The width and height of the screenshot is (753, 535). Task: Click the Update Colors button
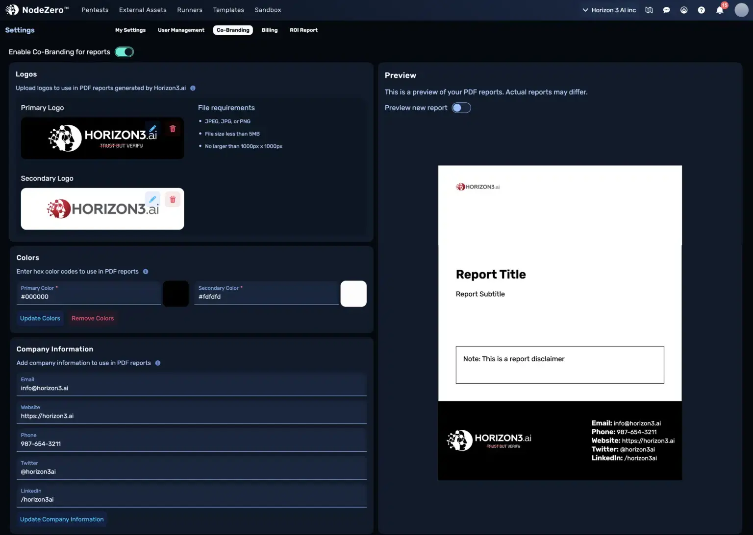pos(40,318)
